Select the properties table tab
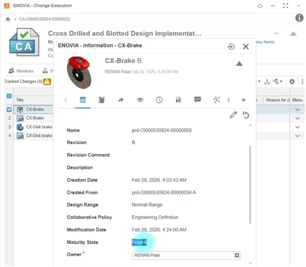The image size is (306, 267). click(83, 100)
